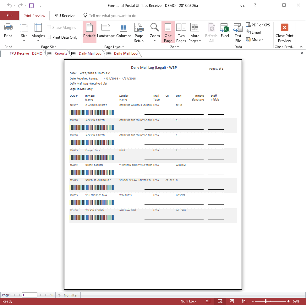Switch to the FPU Receive ribbon tab
This screenshot has height=305, width=306.
64,16
